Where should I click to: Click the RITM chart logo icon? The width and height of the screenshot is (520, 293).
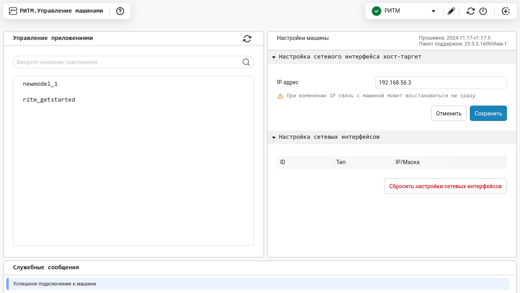pos(13,11)
